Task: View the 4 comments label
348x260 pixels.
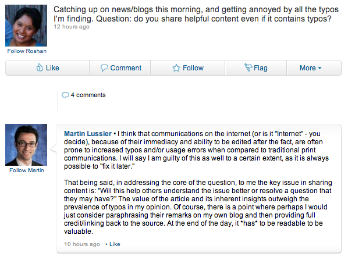Action: click(88, 95)
